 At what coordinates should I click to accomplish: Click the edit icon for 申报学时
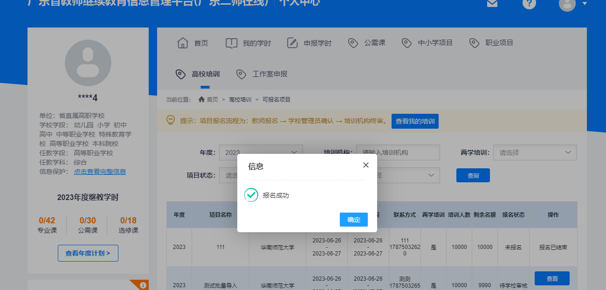(292, 43)
